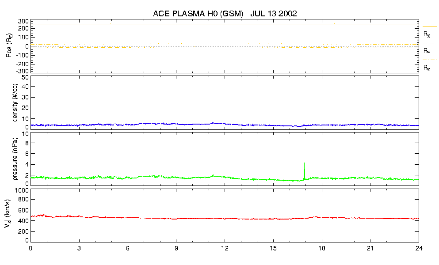Click hour 12 on the x-axis
Image resolution: width=439 pixels, height=265 pixels.
[x=225, y=249]
